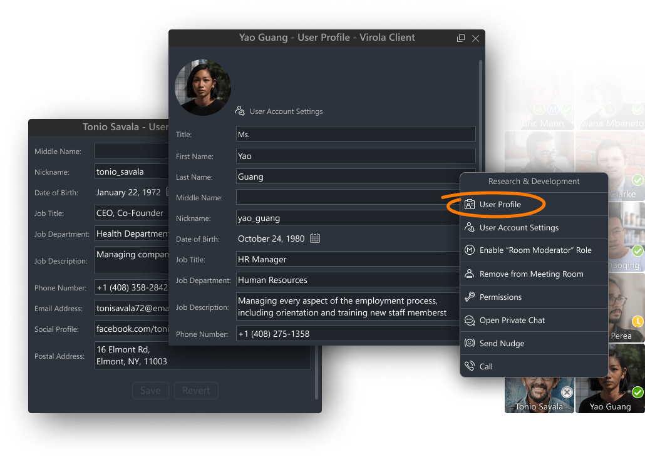Click the Call icon at the bottom of the menu
This screenshot has width=645, height=457.
(x=468, y=366)
